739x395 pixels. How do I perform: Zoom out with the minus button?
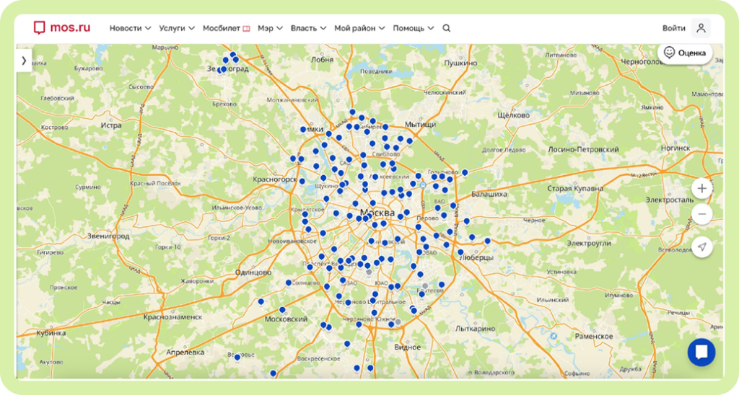pos(701,214)
